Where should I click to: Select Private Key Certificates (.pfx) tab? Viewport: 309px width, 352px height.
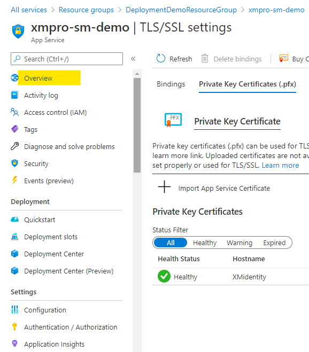coord(248,84)
